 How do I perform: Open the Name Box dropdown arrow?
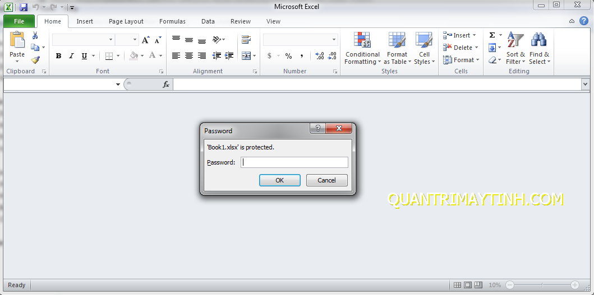pos(118,85)
